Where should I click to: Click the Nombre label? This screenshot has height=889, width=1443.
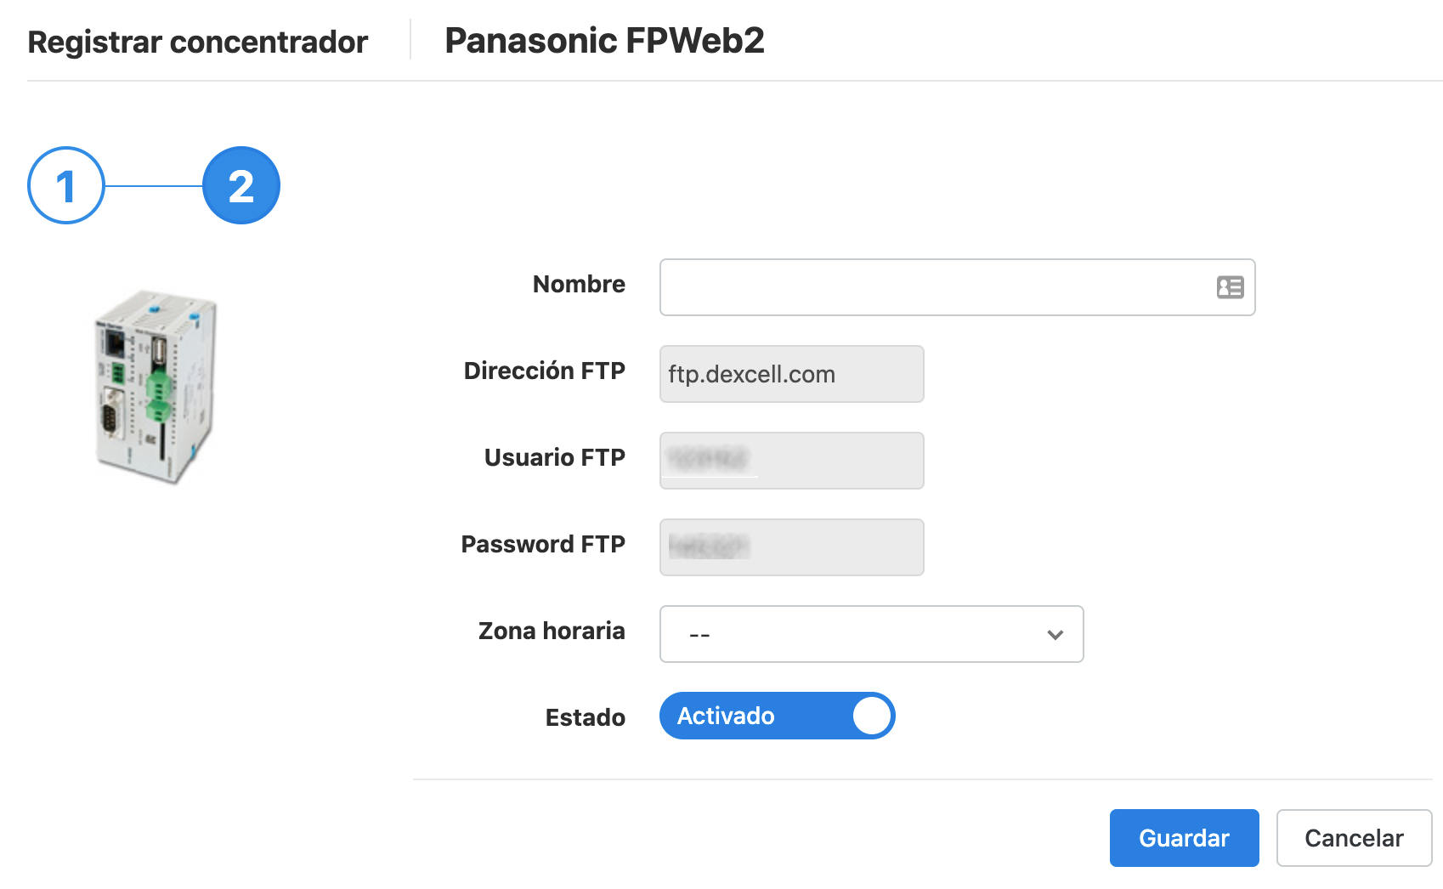coord(579,284)
